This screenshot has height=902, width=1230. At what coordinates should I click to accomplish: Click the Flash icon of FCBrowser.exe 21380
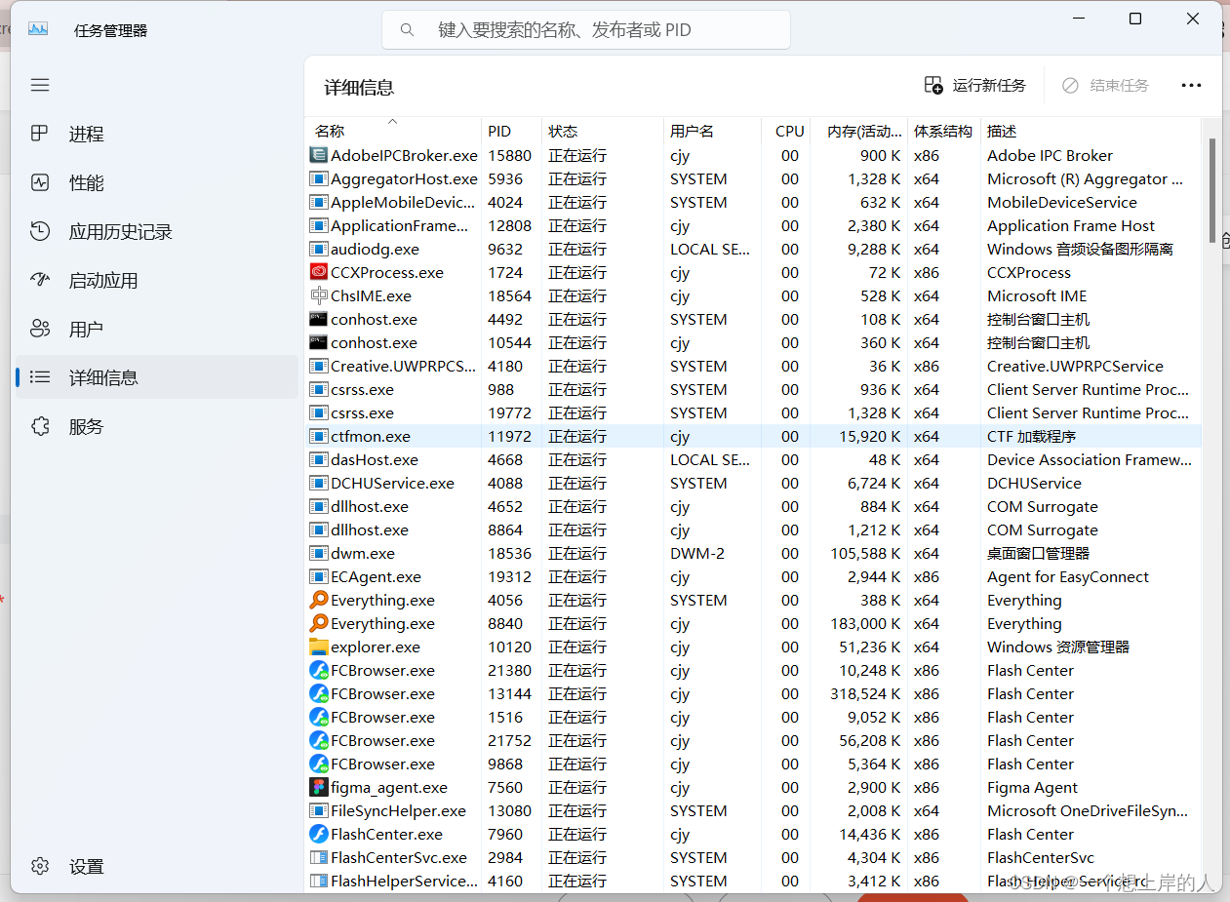click(318, 670)
